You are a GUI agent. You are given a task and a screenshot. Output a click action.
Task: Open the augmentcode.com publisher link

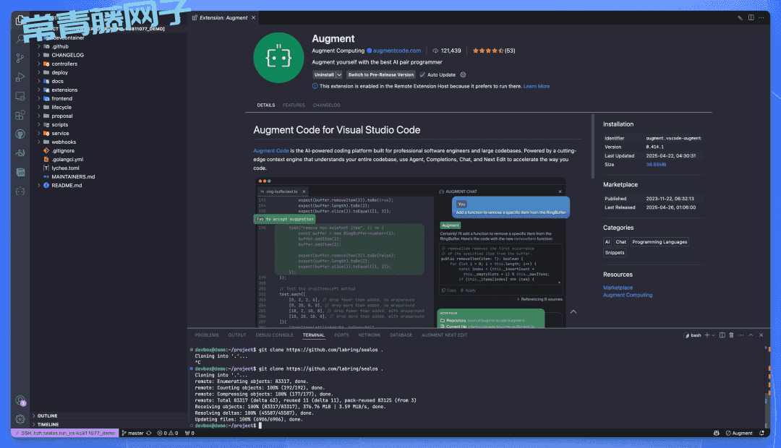click(397, 51)
